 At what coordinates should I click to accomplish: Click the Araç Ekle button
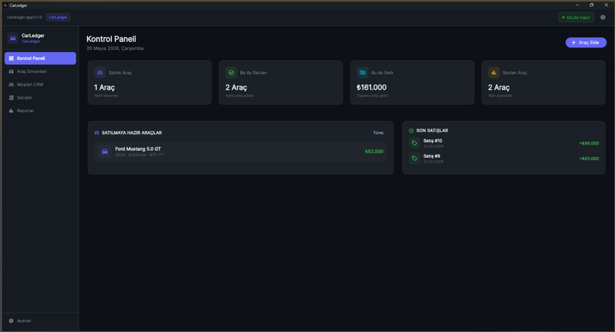(586, 42)
